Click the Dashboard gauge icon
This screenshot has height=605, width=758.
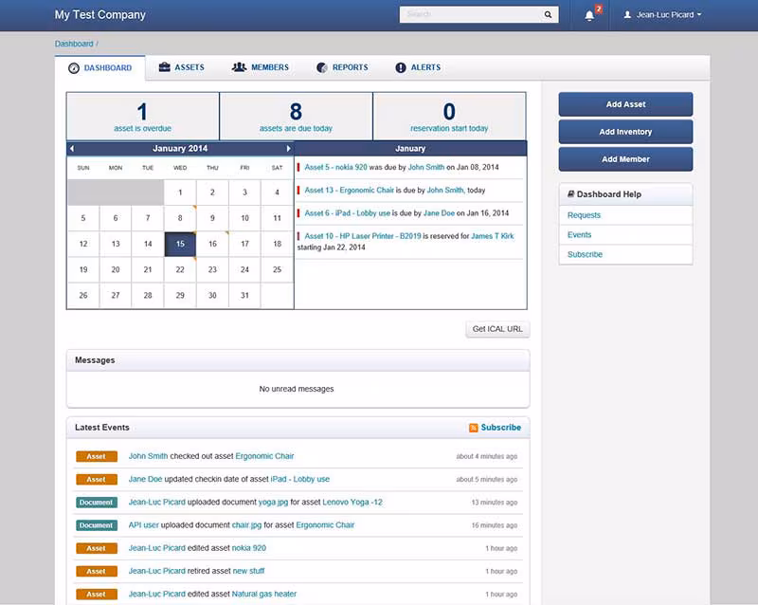tap(74, 68)
